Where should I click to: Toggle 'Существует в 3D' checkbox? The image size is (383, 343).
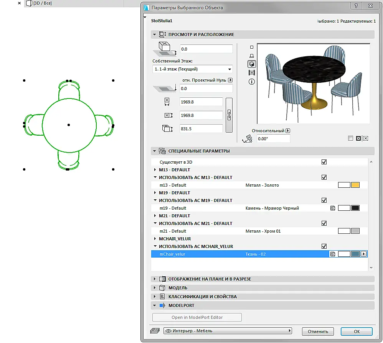(x=324, y=162)
